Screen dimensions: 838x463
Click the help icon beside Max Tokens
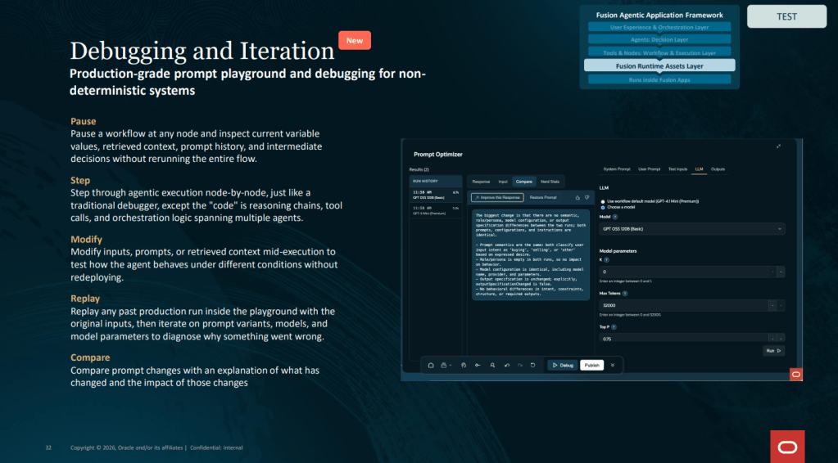click(625, 294)
